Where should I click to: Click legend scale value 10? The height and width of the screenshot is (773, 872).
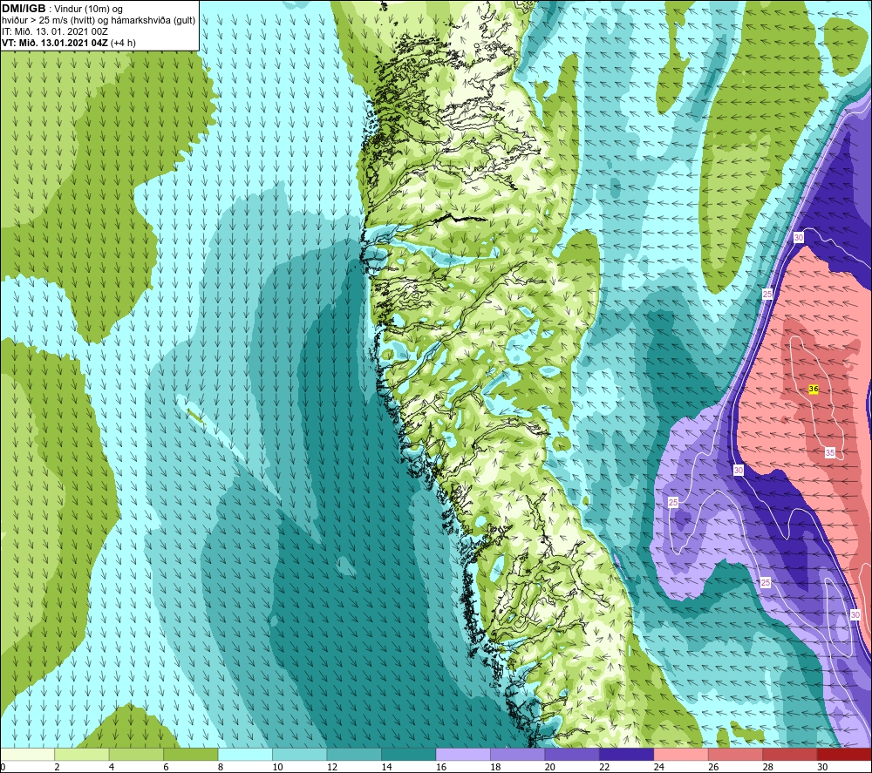[x=277, y=767]
